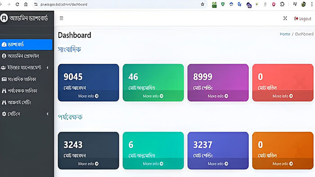315x177 pixels.
Task: Click the 8999 pending count
Action: 202,77
